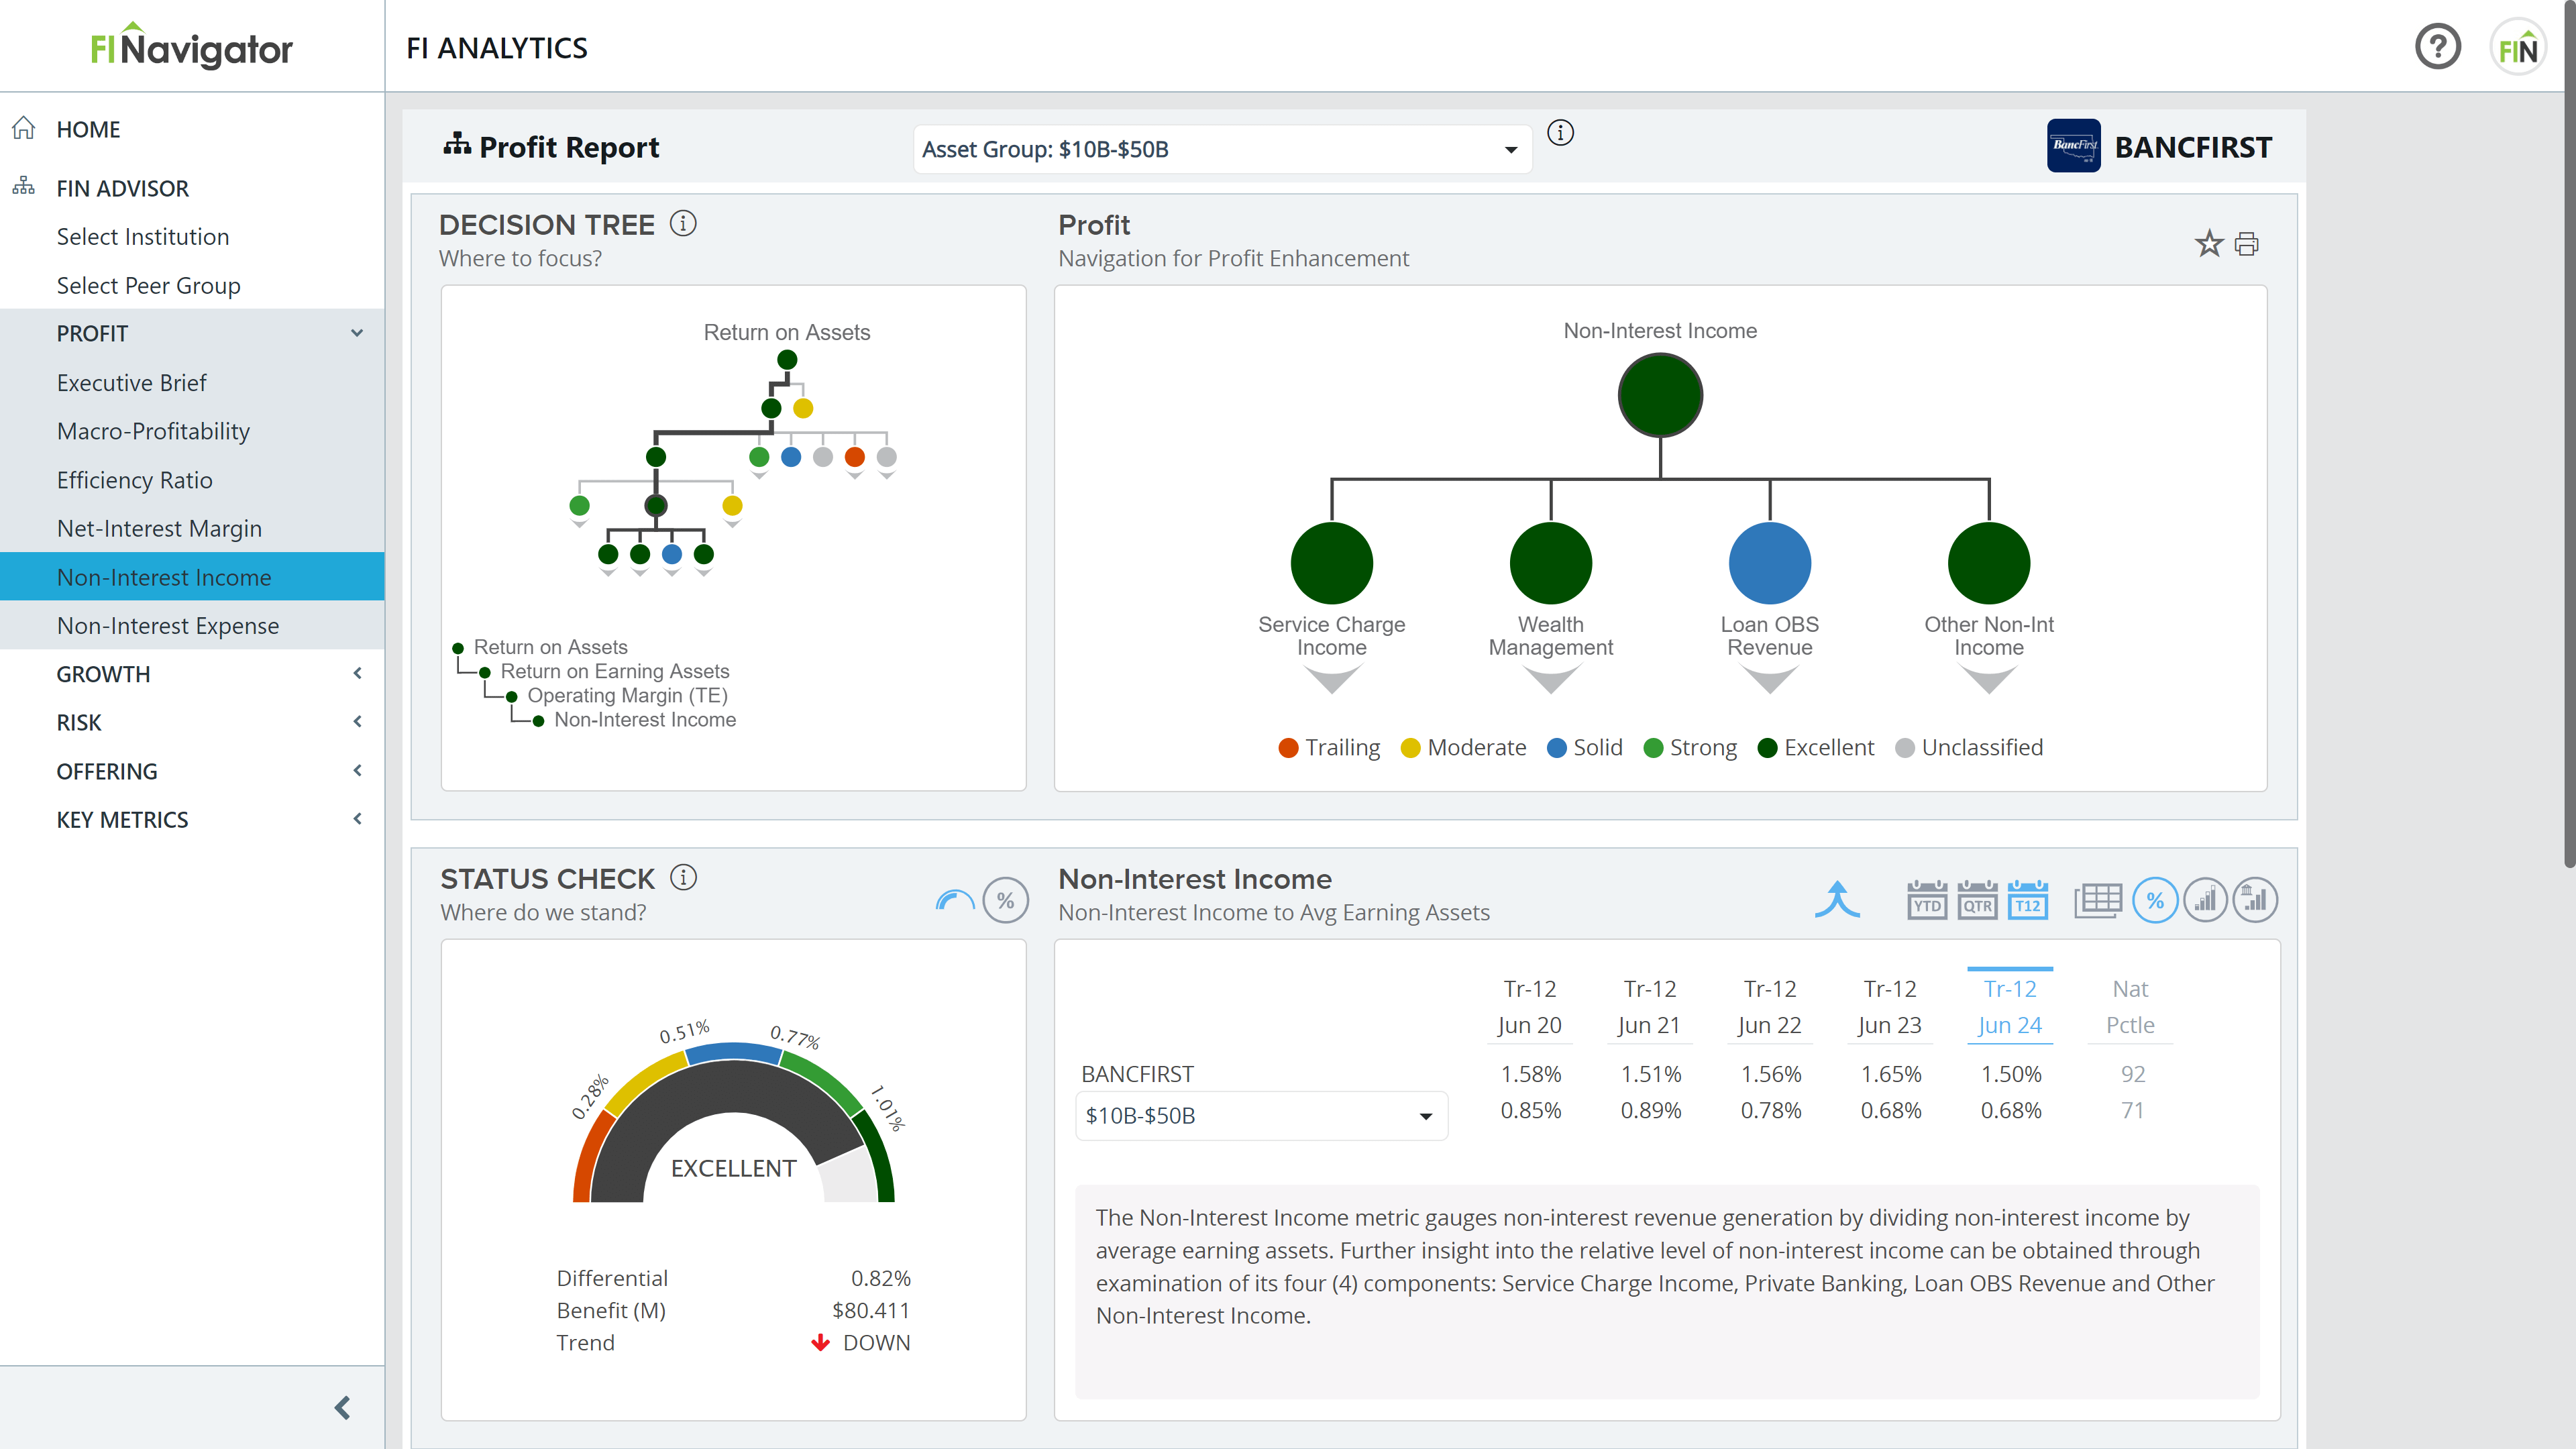Click Return on Assets in breadcrumb tree
Viewport: 2576px width, 1449px height.
tap(550, 647)
